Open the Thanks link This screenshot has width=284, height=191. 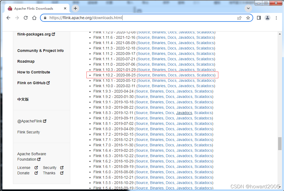pyautogui.click(x=49, y=173)
